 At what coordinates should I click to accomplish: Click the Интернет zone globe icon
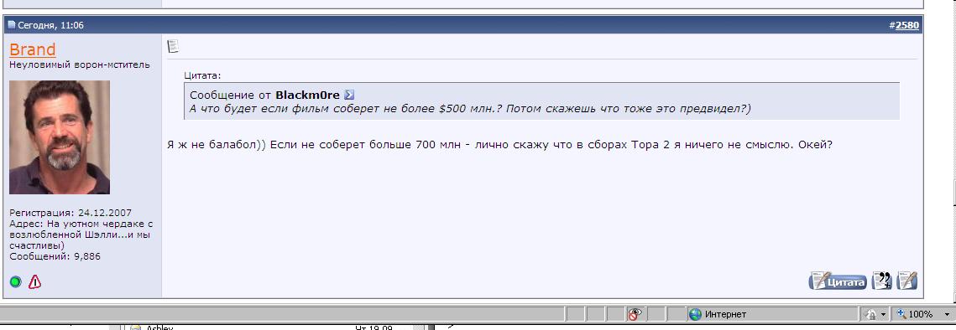click(x=695, y=314)
